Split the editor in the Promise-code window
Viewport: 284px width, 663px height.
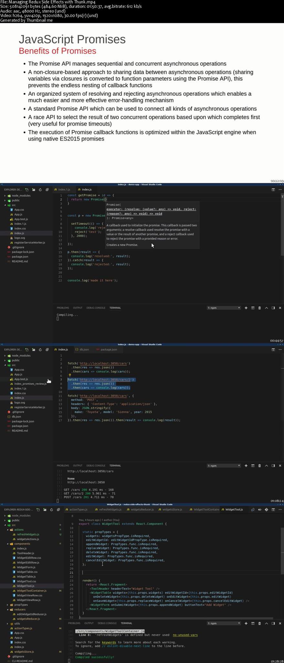pos(273,190)
